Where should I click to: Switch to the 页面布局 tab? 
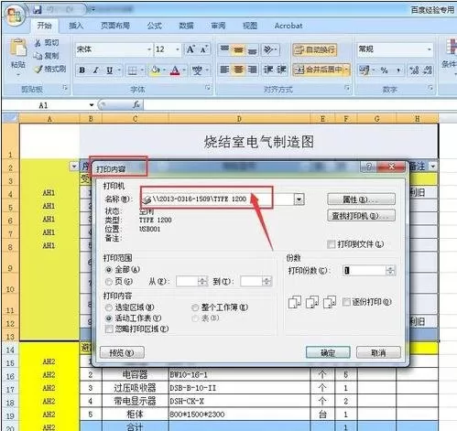[x=115, y=26]
